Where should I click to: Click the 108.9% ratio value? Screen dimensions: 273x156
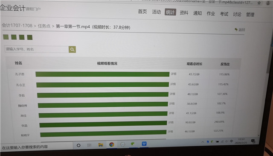(220, 112)
